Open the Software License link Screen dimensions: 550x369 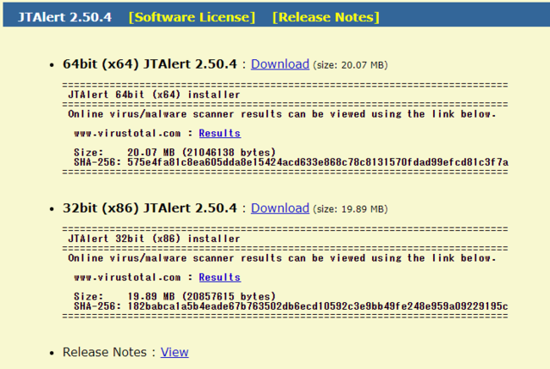pyautogui.click(x=192, y=17)
